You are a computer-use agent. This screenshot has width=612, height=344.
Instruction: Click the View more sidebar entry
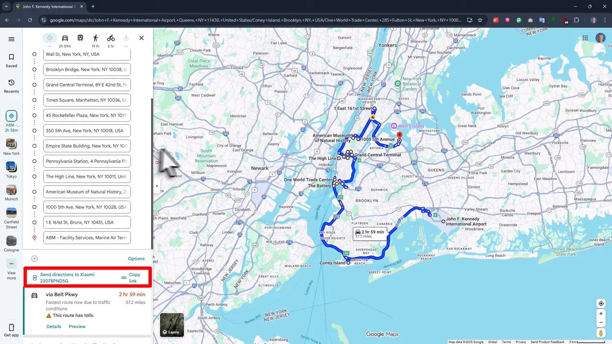[x=11, y=268]
